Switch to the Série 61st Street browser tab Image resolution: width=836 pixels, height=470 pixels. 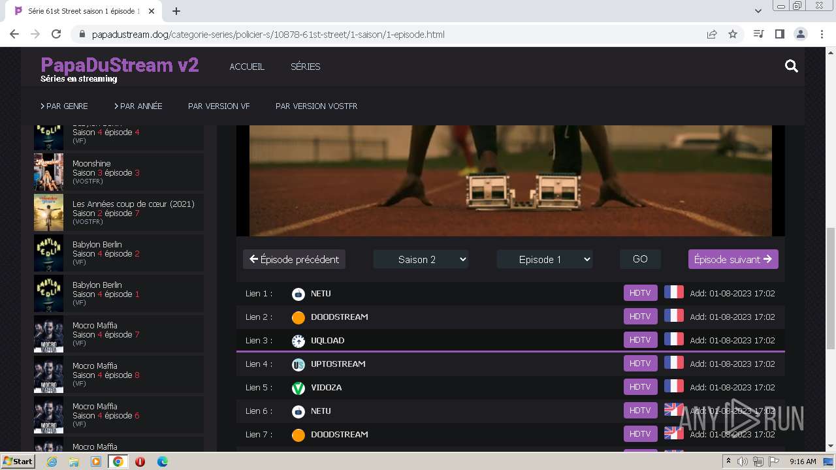tap(84, 11)
